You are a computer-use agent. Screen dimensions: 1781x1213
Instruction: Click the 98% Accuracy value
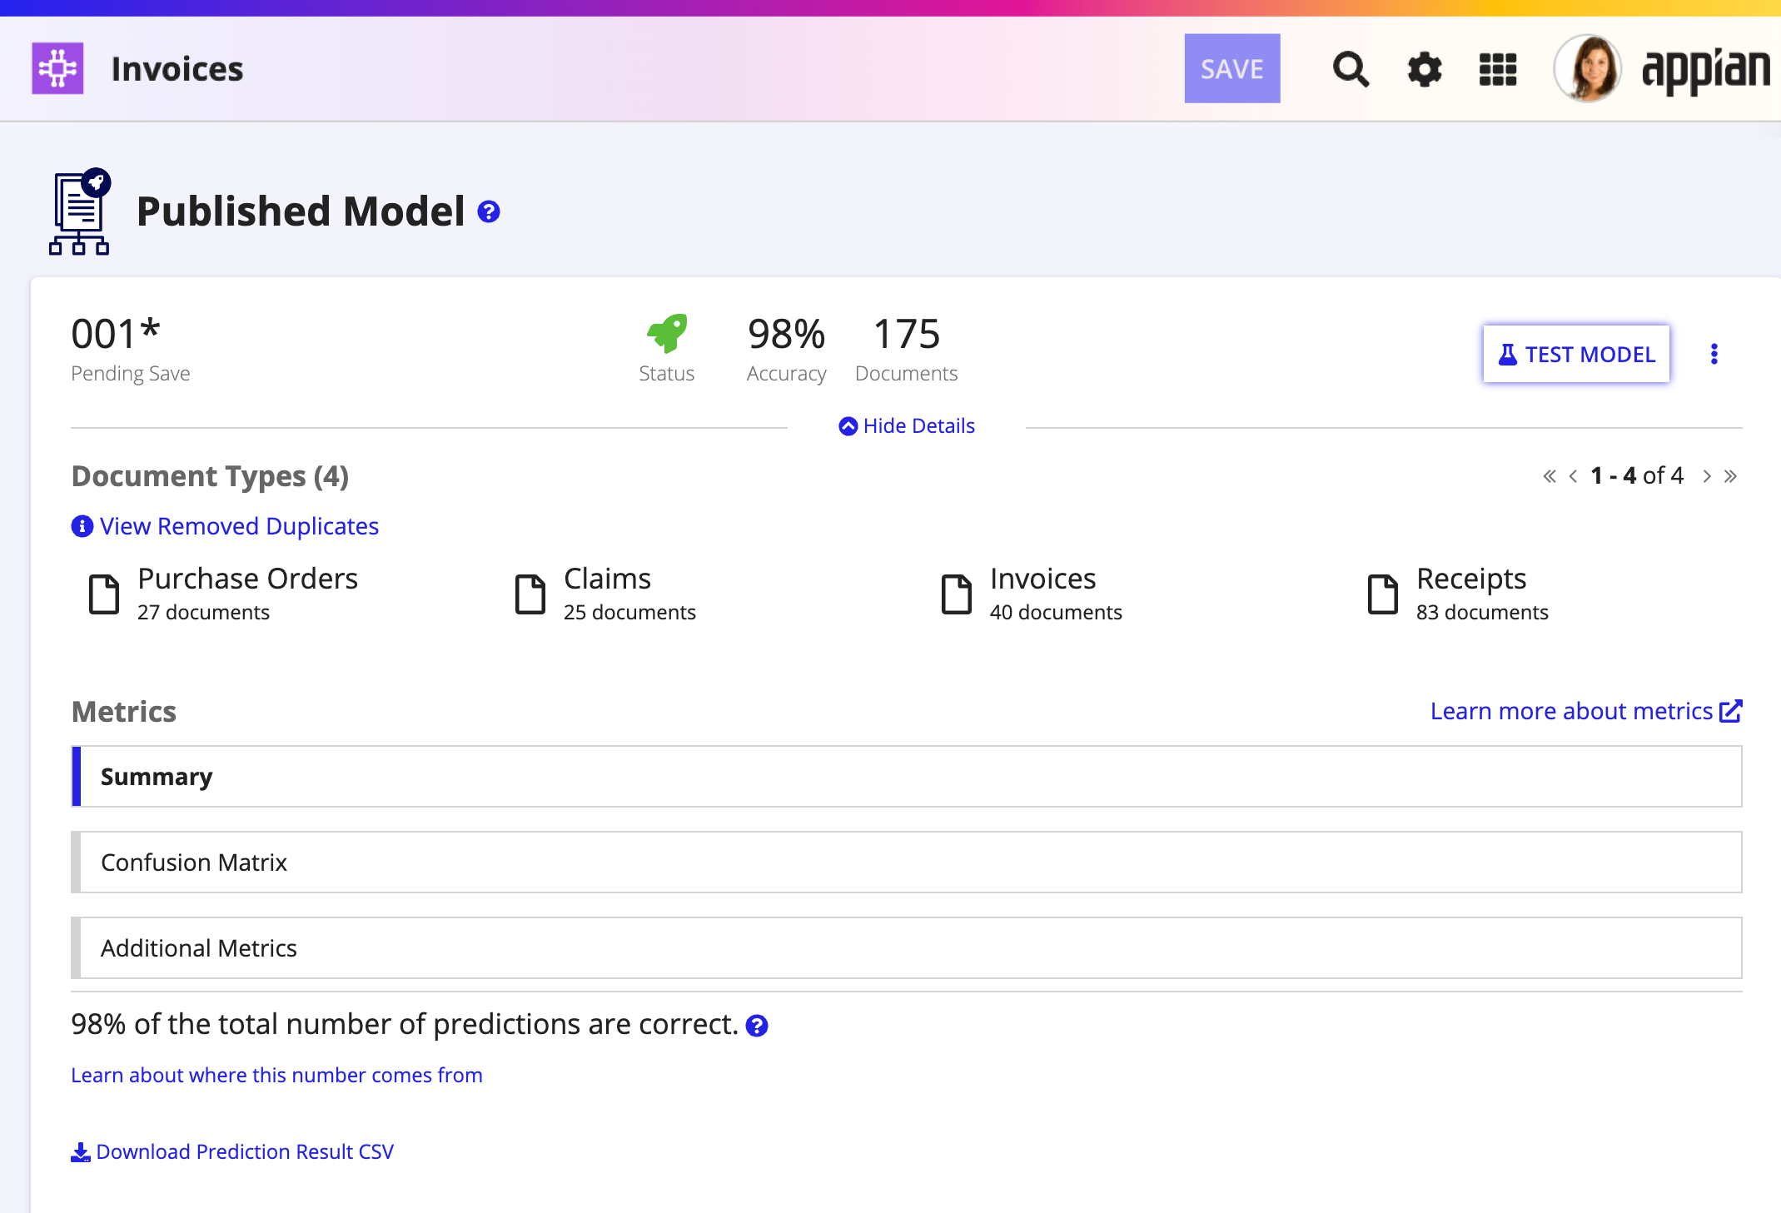pyautogui.click(x=786, y=334)
